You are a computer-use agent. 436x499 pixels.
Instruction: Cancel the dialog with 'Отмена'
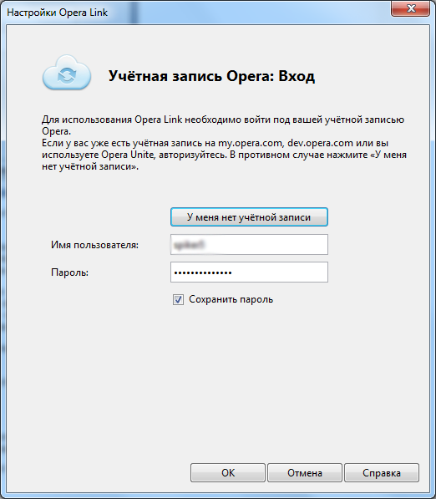point(305,472)
